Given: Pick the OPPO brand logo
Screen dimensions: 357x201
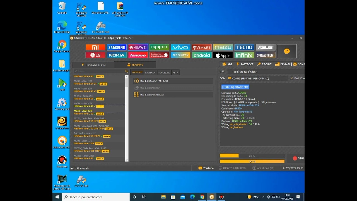Looking at the screenshot, I should click(159, 47).
